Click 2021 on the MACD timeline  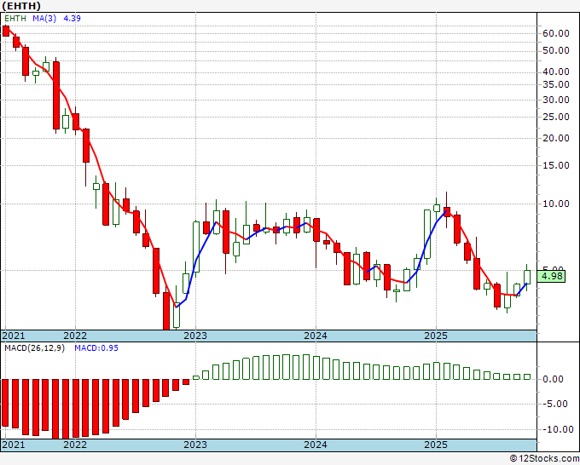pyautogui.click(x=14, y=445)
